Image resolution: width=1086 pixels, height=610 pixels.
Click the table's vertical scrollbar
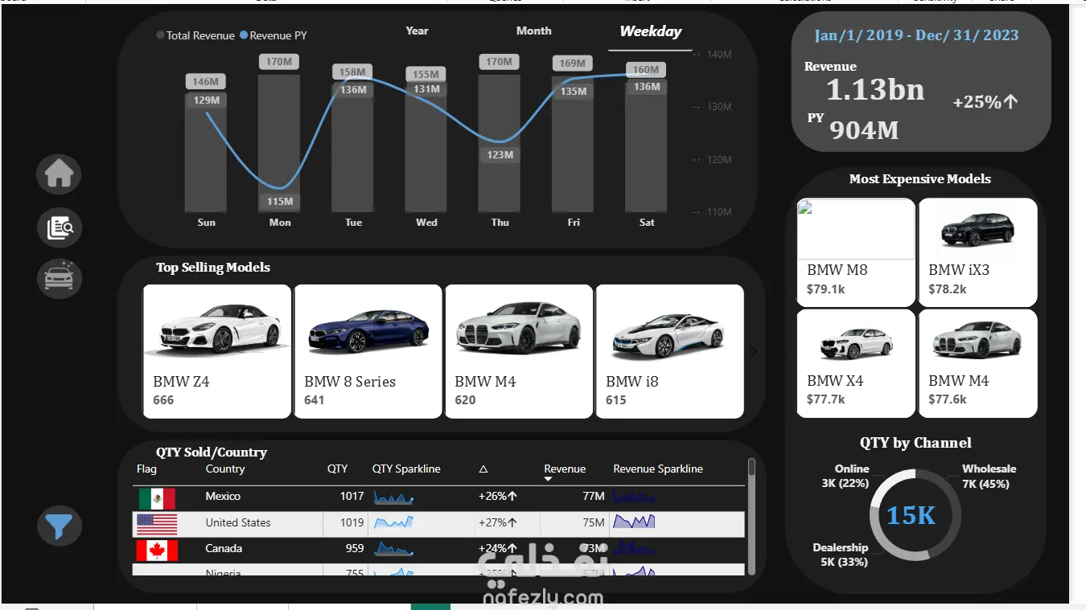click(751, 516)
